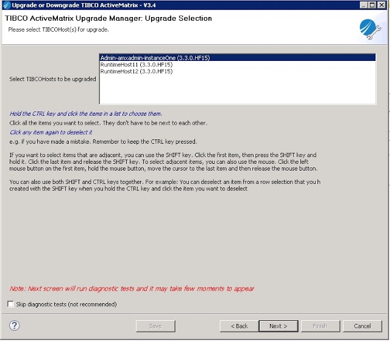
Task: Enable Skip diagnostic tests checkbox
Action: (x=10, y=304)
